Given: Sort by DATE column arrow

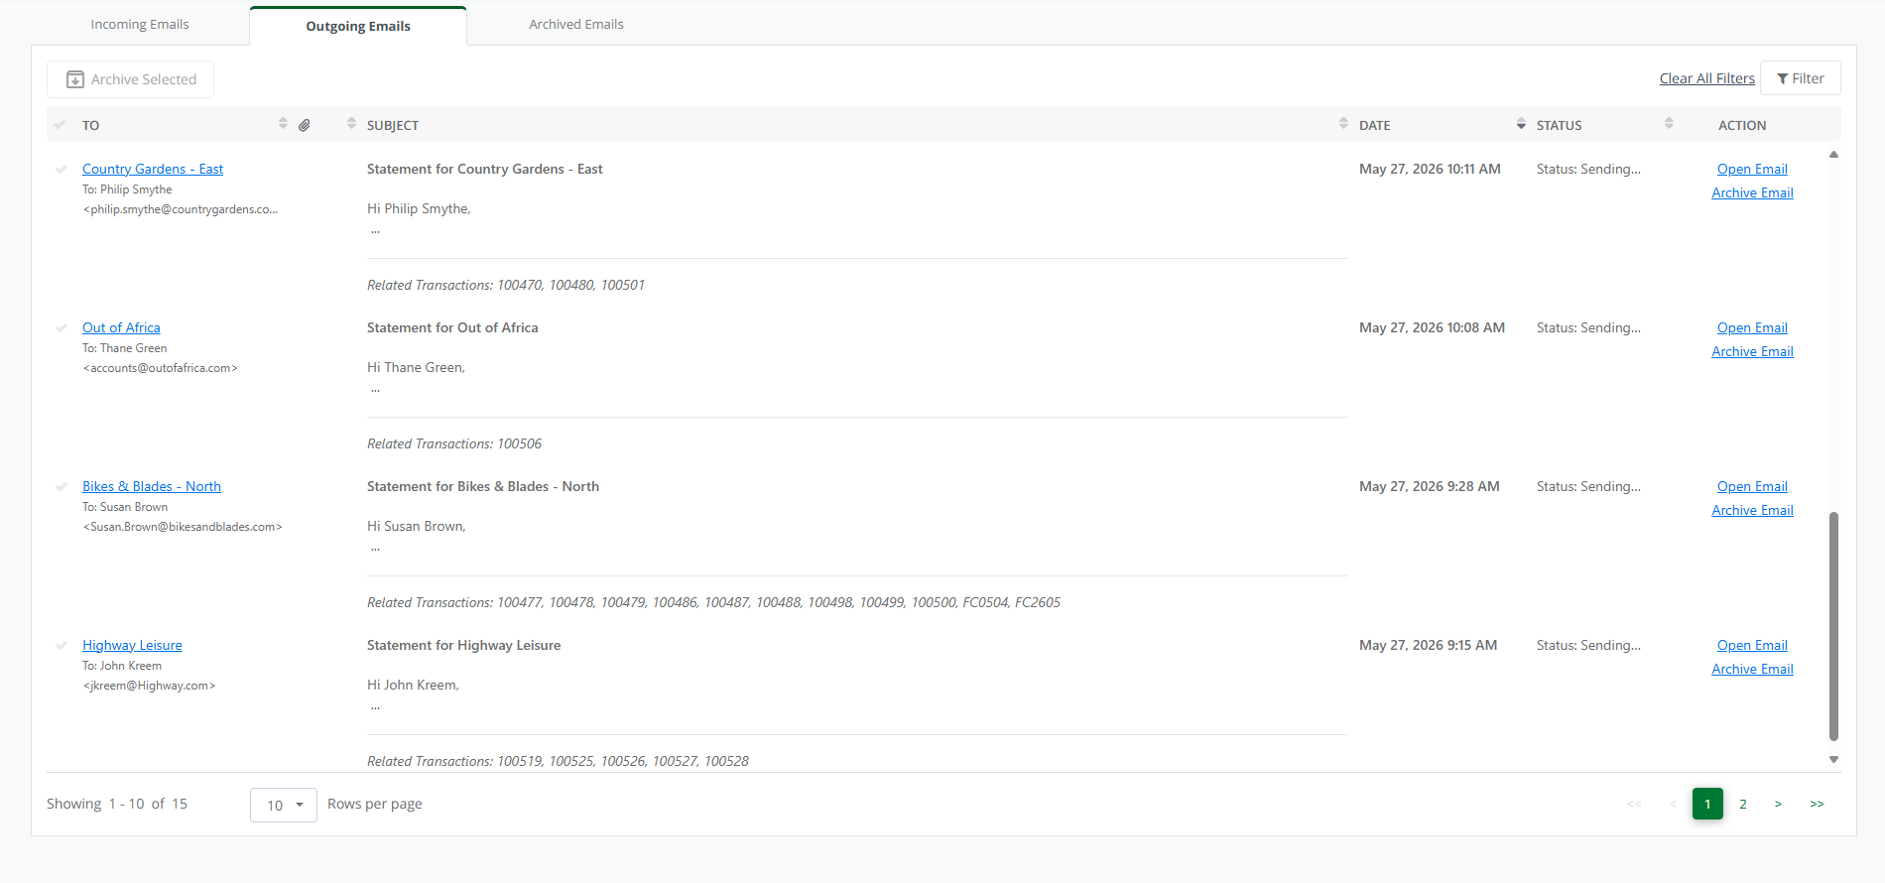Looking at the screenshot, I should (1521, 124).
